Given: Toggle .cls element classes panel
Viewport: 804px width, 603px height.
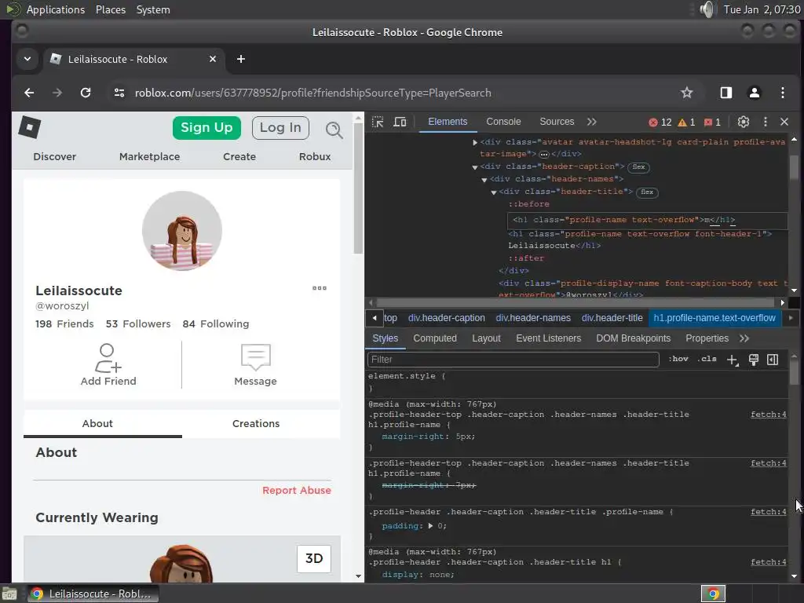Looking at the screenshot, I should point(707,359).
